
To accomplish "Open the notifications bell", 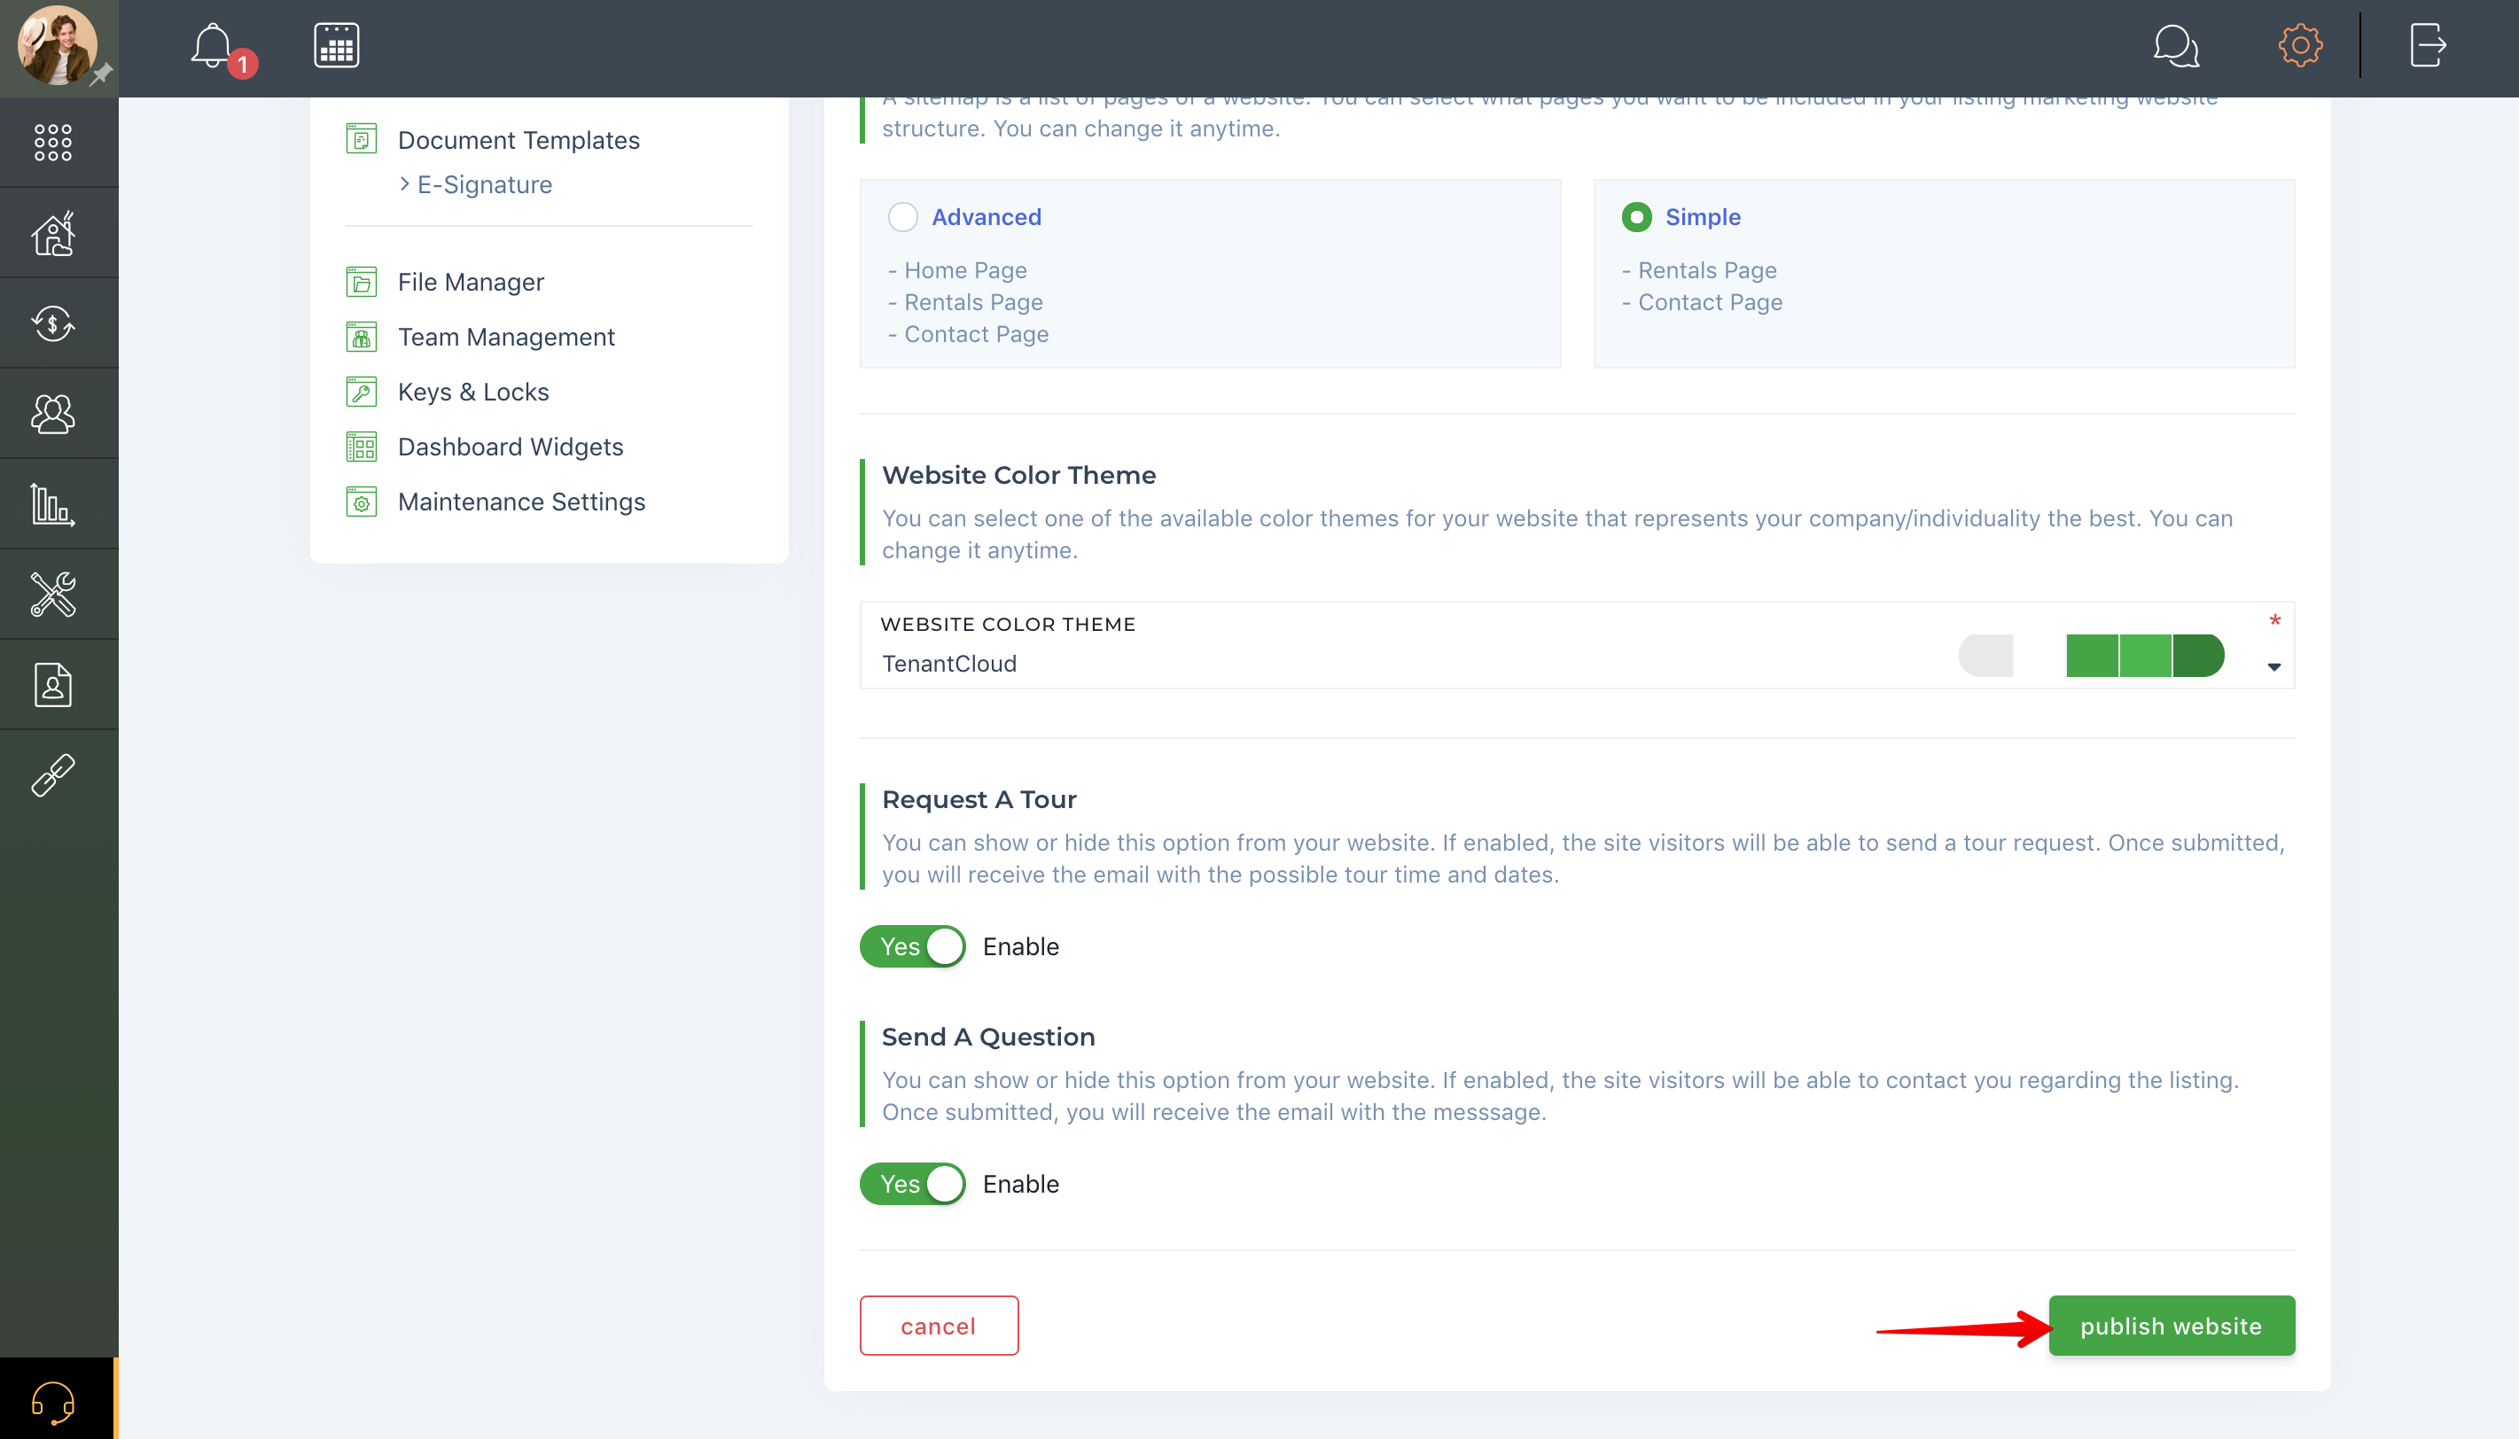I will point(212,45).
